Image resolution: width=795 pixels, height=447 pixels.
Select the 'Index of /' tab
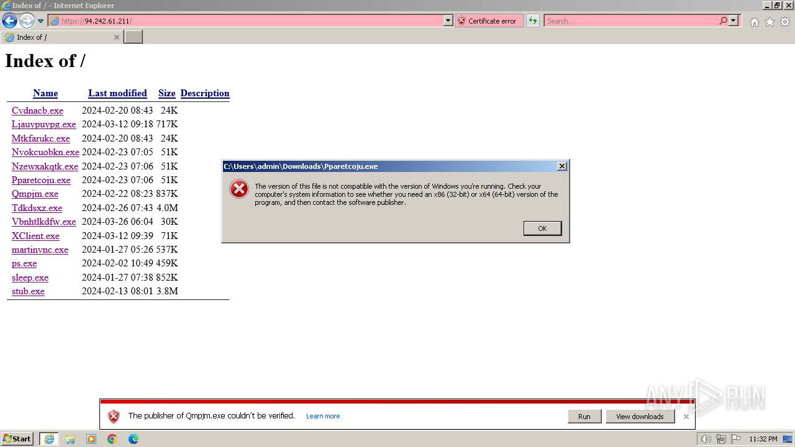(x=62, y=37)
